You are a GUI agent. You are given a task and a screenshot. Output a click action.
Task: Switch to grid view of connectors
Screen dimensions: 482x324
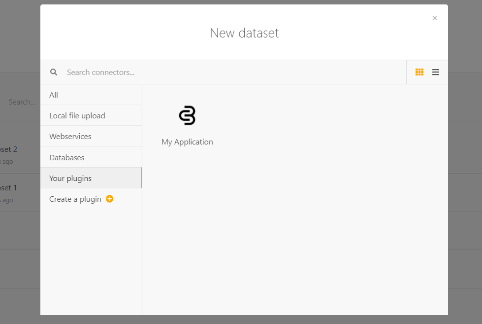click(419, 72)
